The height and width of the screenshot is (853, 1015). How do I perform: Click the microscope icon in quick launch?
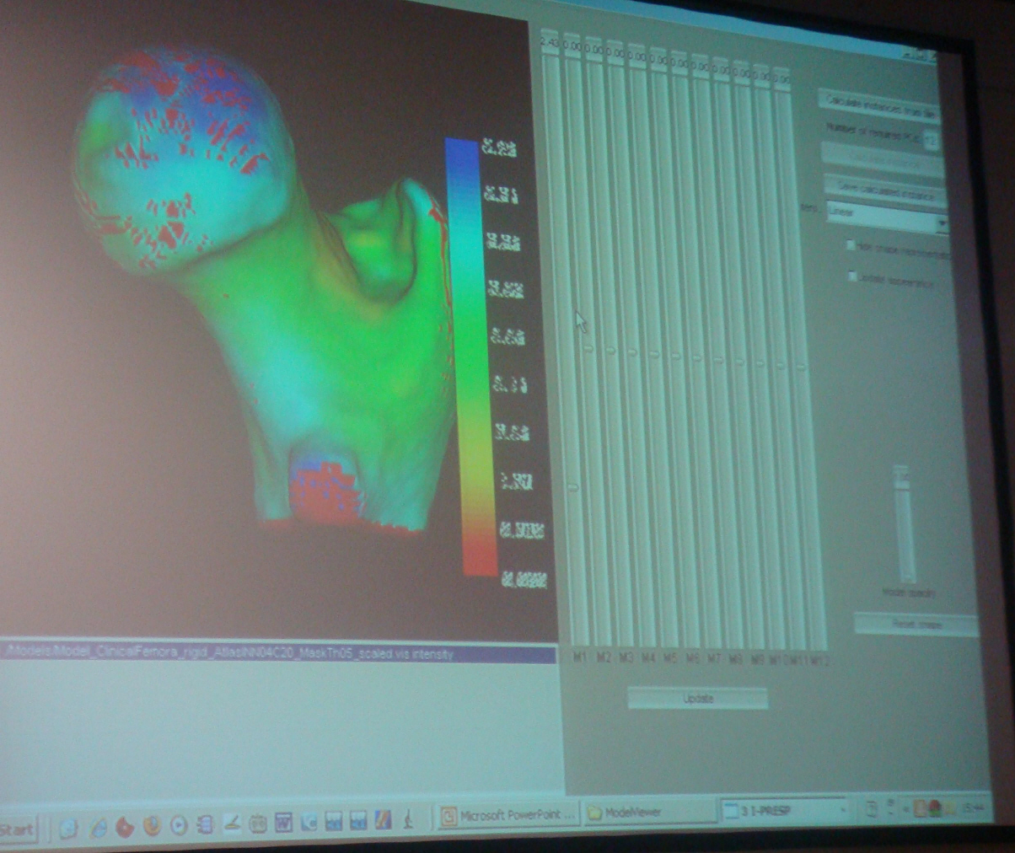click(x=408, y=818)
